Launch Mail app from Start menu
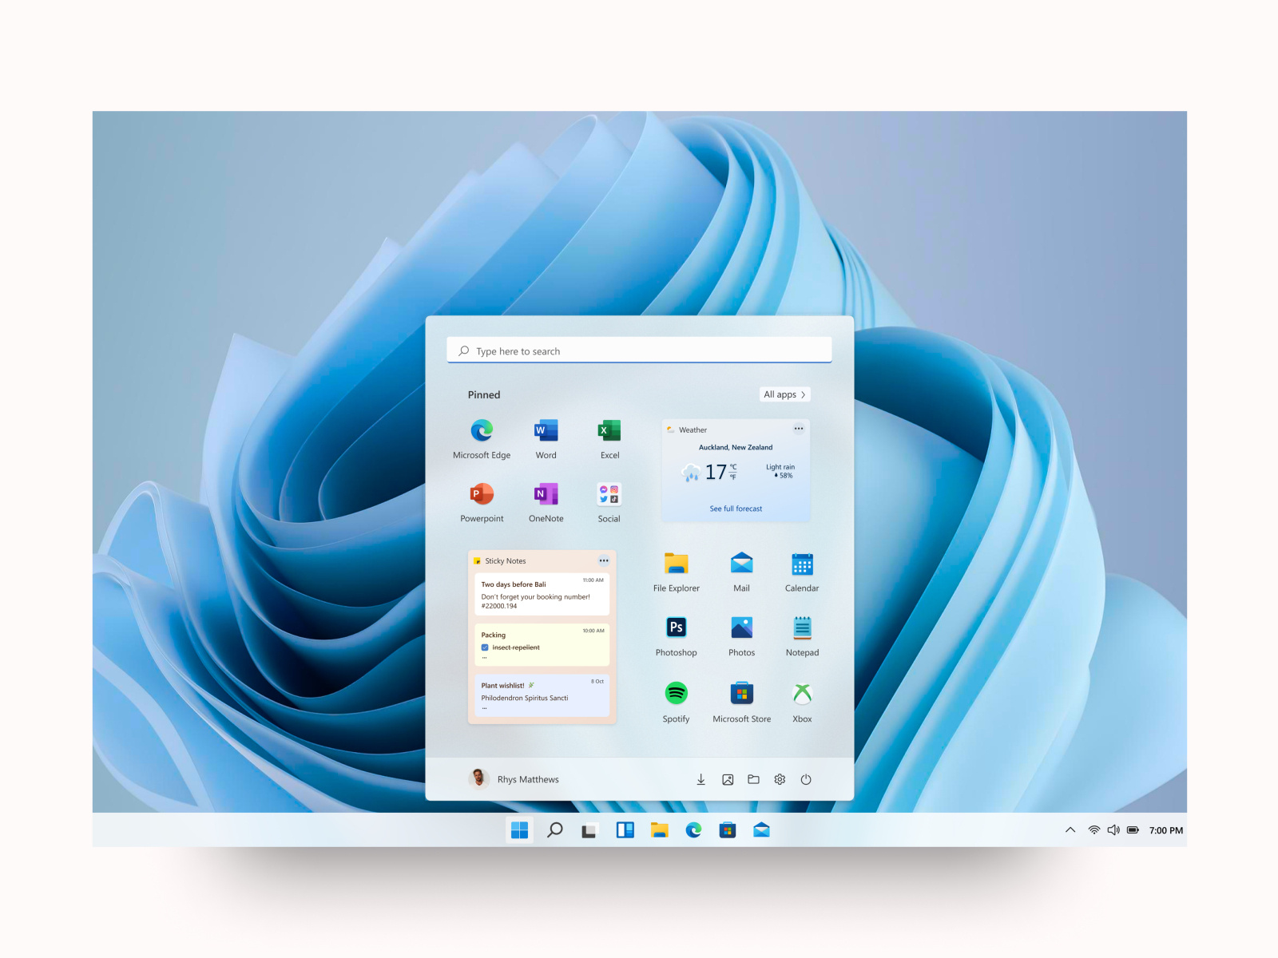 (741, 572)
